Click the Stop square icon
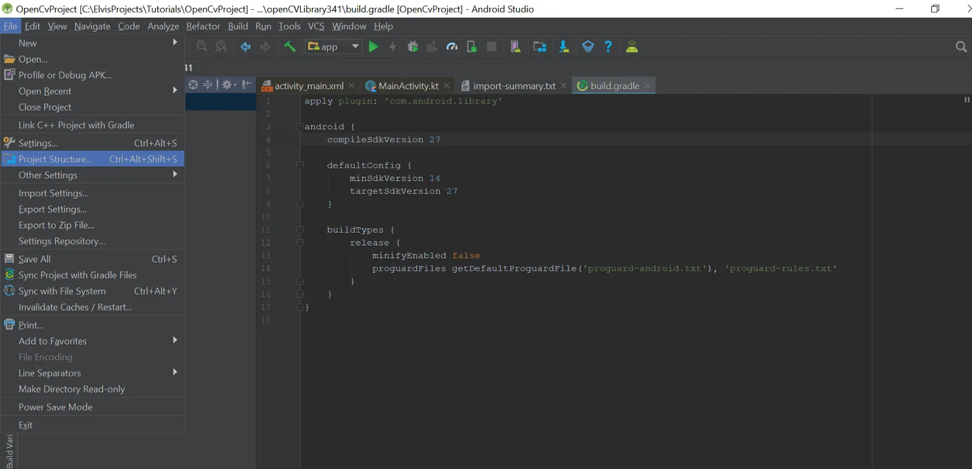Screen dimensions: 972x469 [491, 47]
